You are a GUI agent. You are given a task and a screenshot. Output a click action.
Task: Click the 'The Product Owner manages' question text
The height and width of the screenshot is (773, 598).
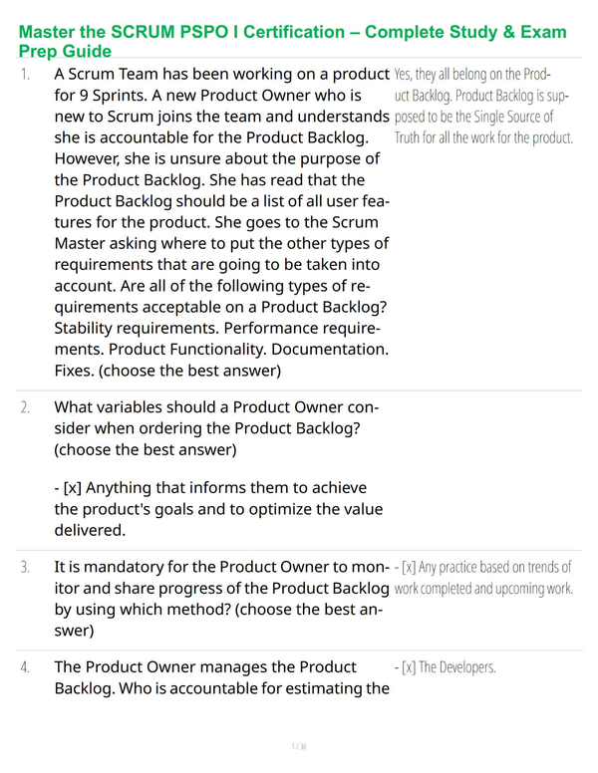221,677
